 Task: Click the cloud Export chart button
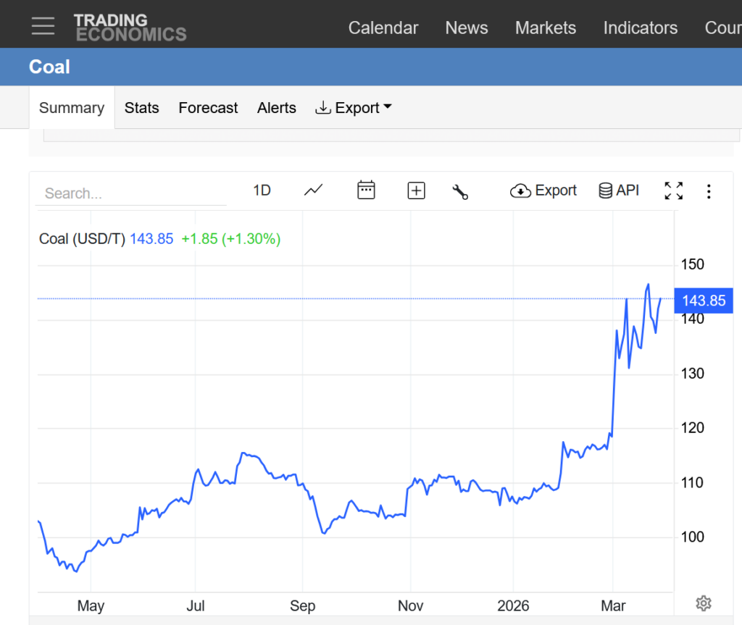[543, 190]
